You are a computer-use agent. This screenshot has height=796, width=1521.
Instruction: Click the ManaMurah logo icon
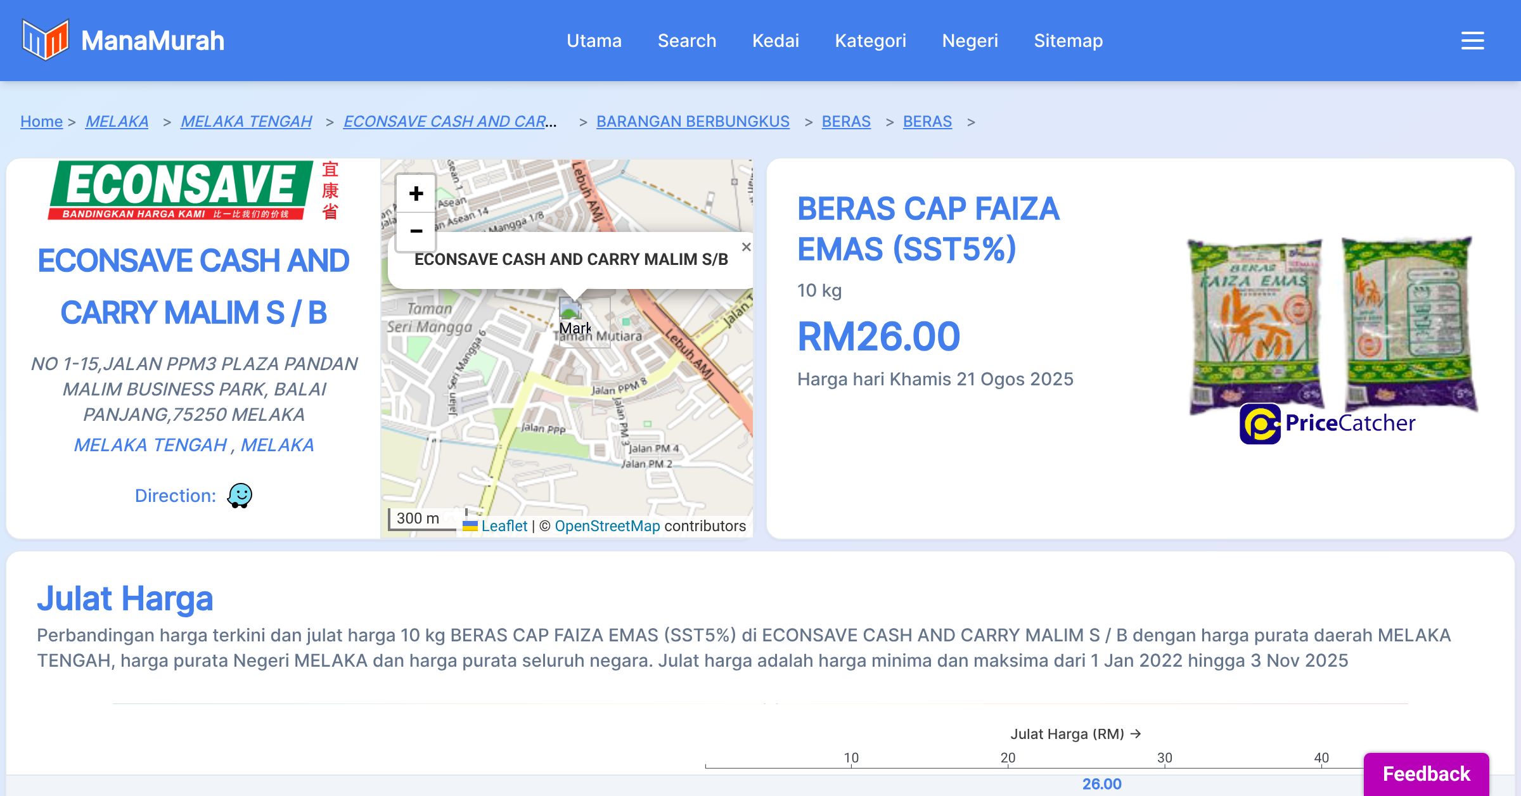(45, 40)
